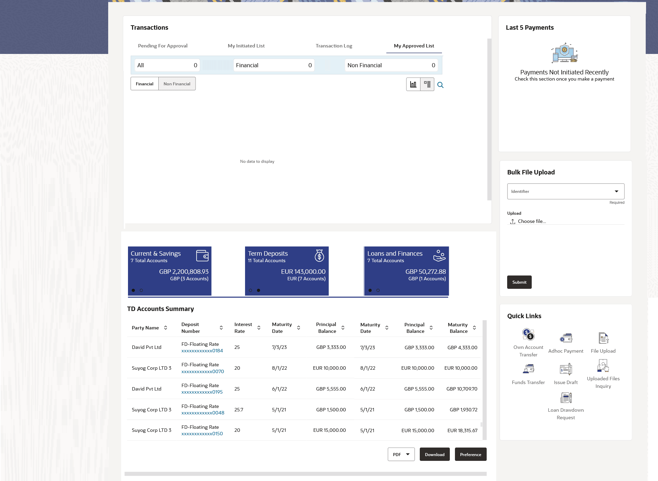Image resolution: width=658 pixels, height=481 pixels.
Task: Open the Adhoc Payment quick link icon
Action: 566,338
